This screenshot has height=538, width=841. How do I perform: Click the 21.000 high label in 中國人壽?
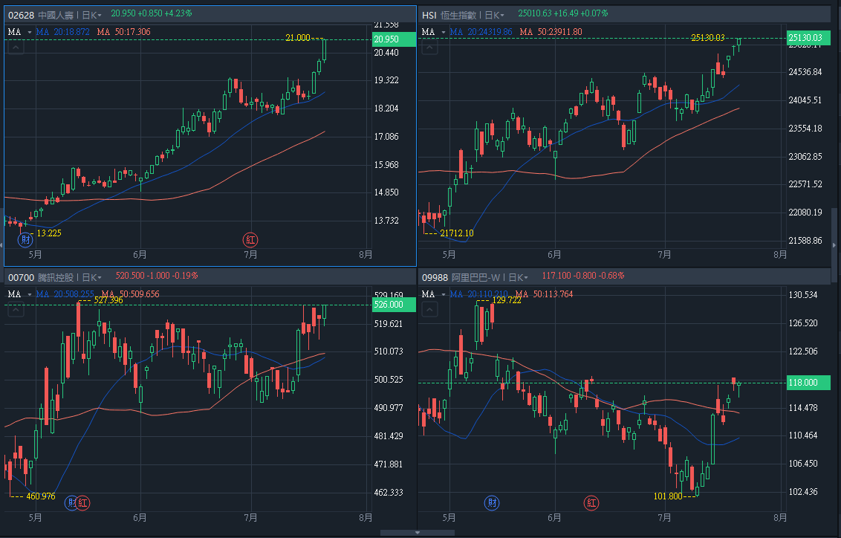pos(298,38)
